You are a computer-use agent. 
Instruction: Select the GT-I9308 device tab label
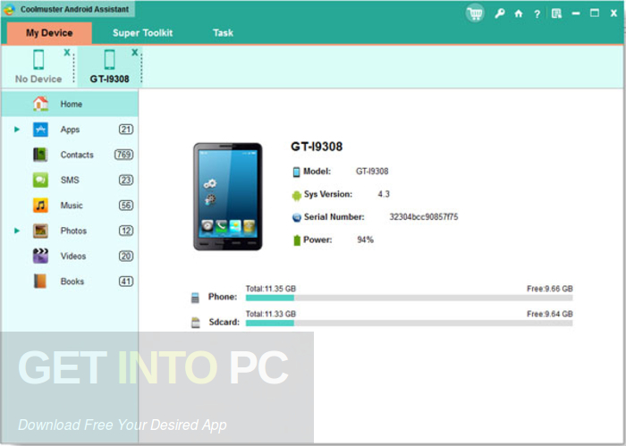point(109,79)
